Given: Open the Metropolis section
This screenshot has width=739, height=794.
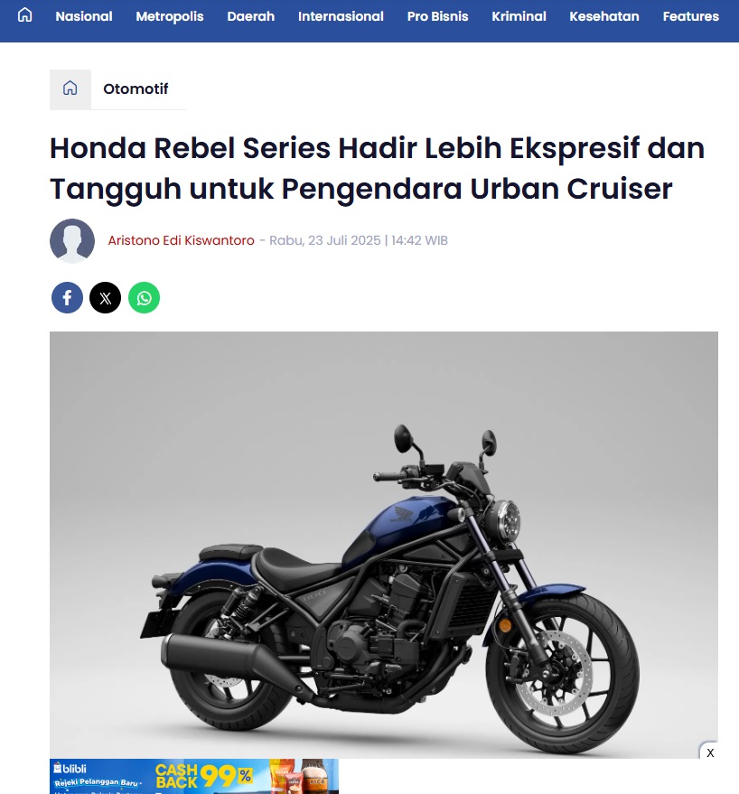Looking at the screenshot, I should [x=170, y=16].
